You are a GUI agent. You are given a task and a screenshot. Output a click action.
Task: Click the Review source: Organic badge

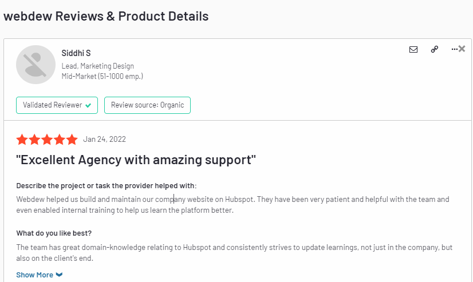(x=147, y=105)
